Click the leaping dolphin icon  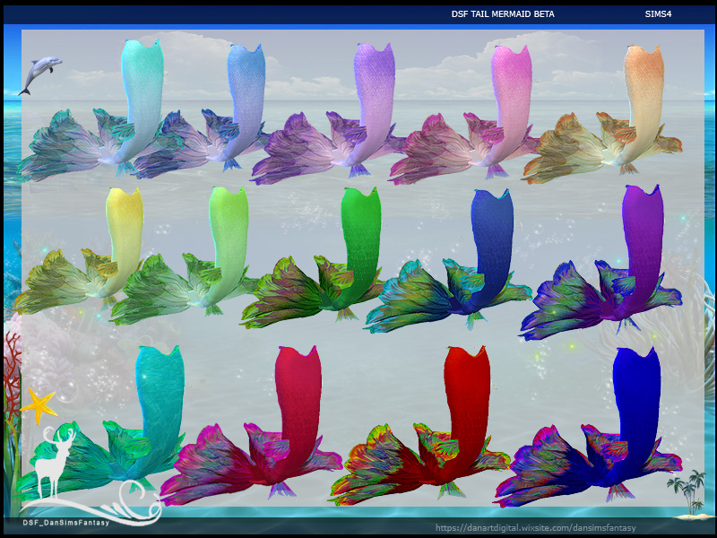point(39,75)
